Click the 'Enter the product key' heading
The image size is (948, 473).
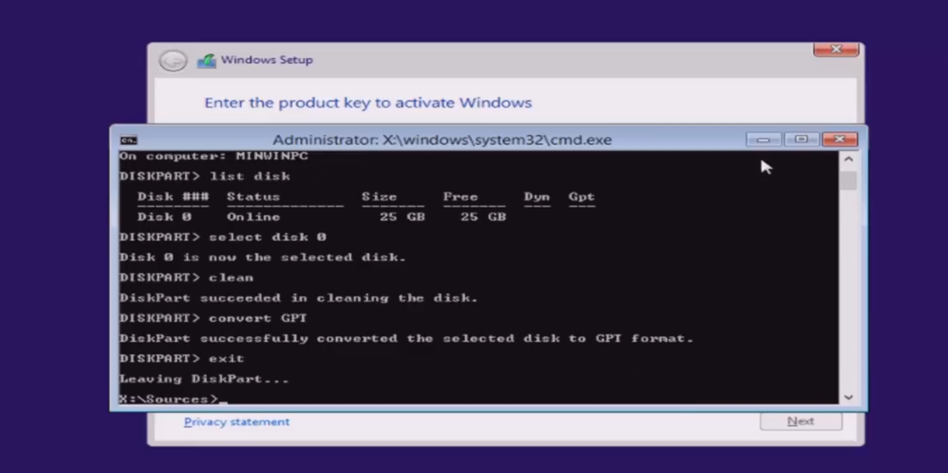tap(368, 103)
